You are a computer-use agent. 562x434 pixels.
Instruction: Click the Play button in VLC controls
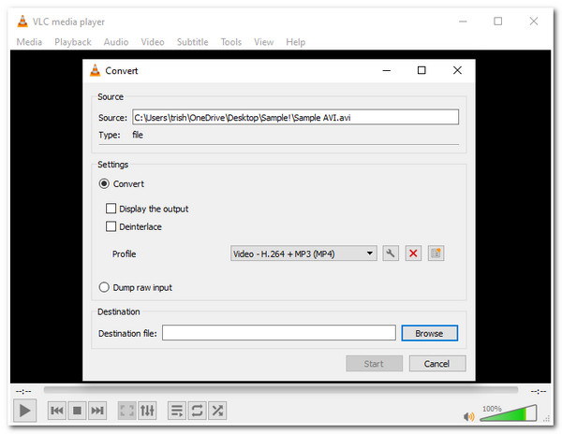pyautogui.click(x=24, y=411)
